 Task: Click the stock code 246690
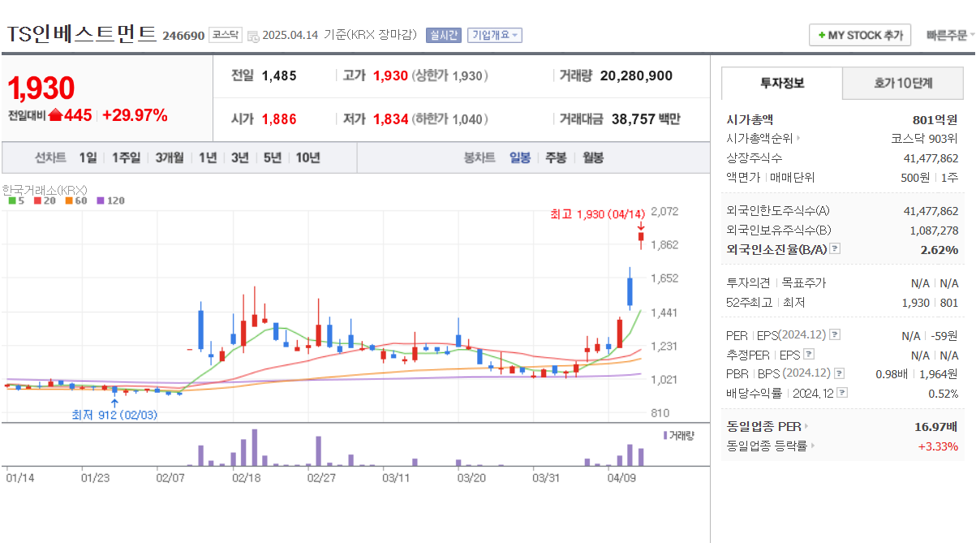[183, 36]
